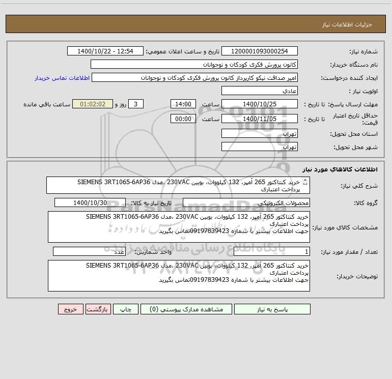Select the شماره نیاز field 1200001093000254

pyautogui.click(x=260, y=51)
